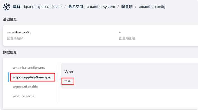The width and height of the screenshot is (198, 110).
Task: Click amamba-config breadcrumb title
Action: point(152,7)
